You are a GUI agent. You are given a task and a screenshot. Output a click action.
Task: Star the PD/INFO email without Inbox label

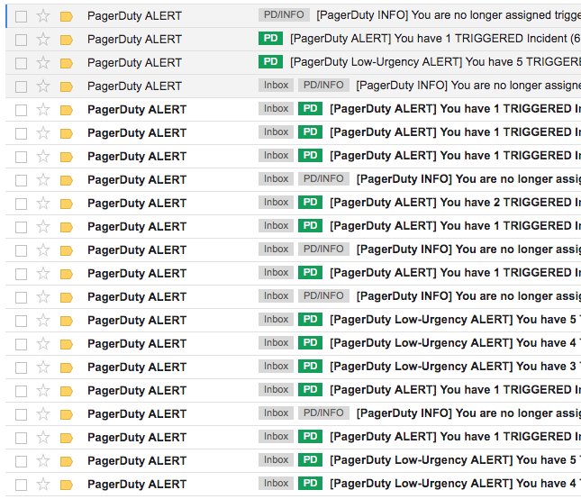coord(43,16)
